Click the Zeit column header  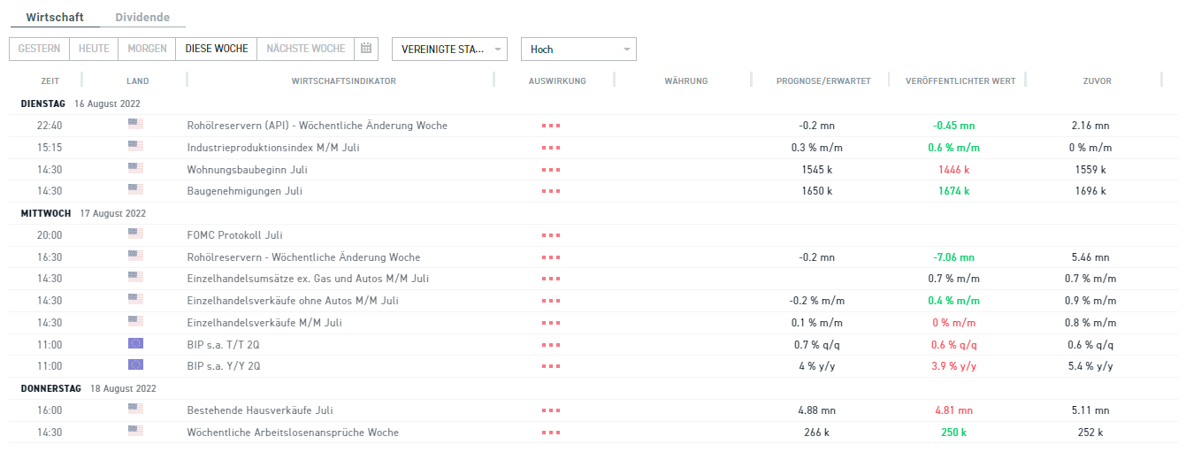tap(50, 81)
